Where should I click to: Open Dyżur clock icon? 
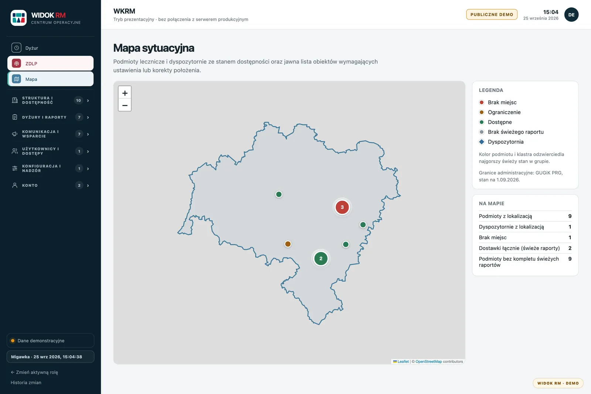point(16,48)
